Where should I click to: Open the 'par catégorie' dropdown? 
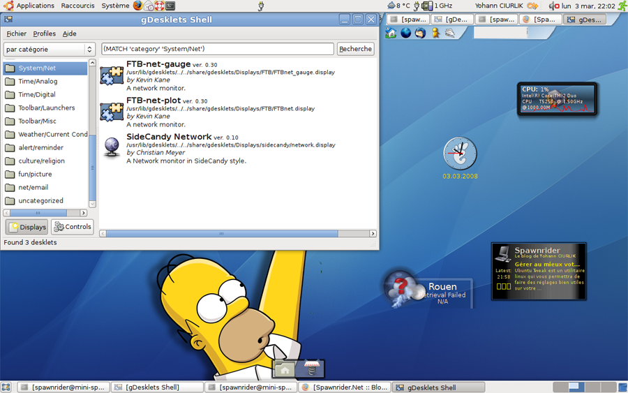pyautogui.click(x=50, y=49)
